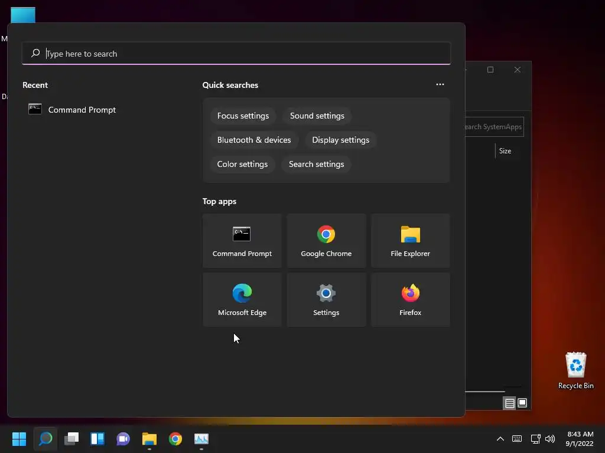Close the File Explorer window
This screenshot has height=453, width=605.
coord(518,70)
